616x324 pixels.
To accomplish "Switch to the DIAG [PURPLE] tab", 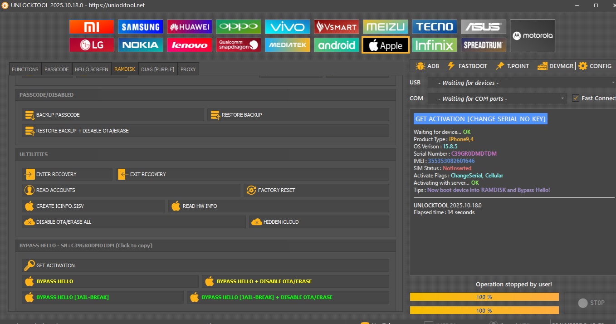I will (158, 69).
